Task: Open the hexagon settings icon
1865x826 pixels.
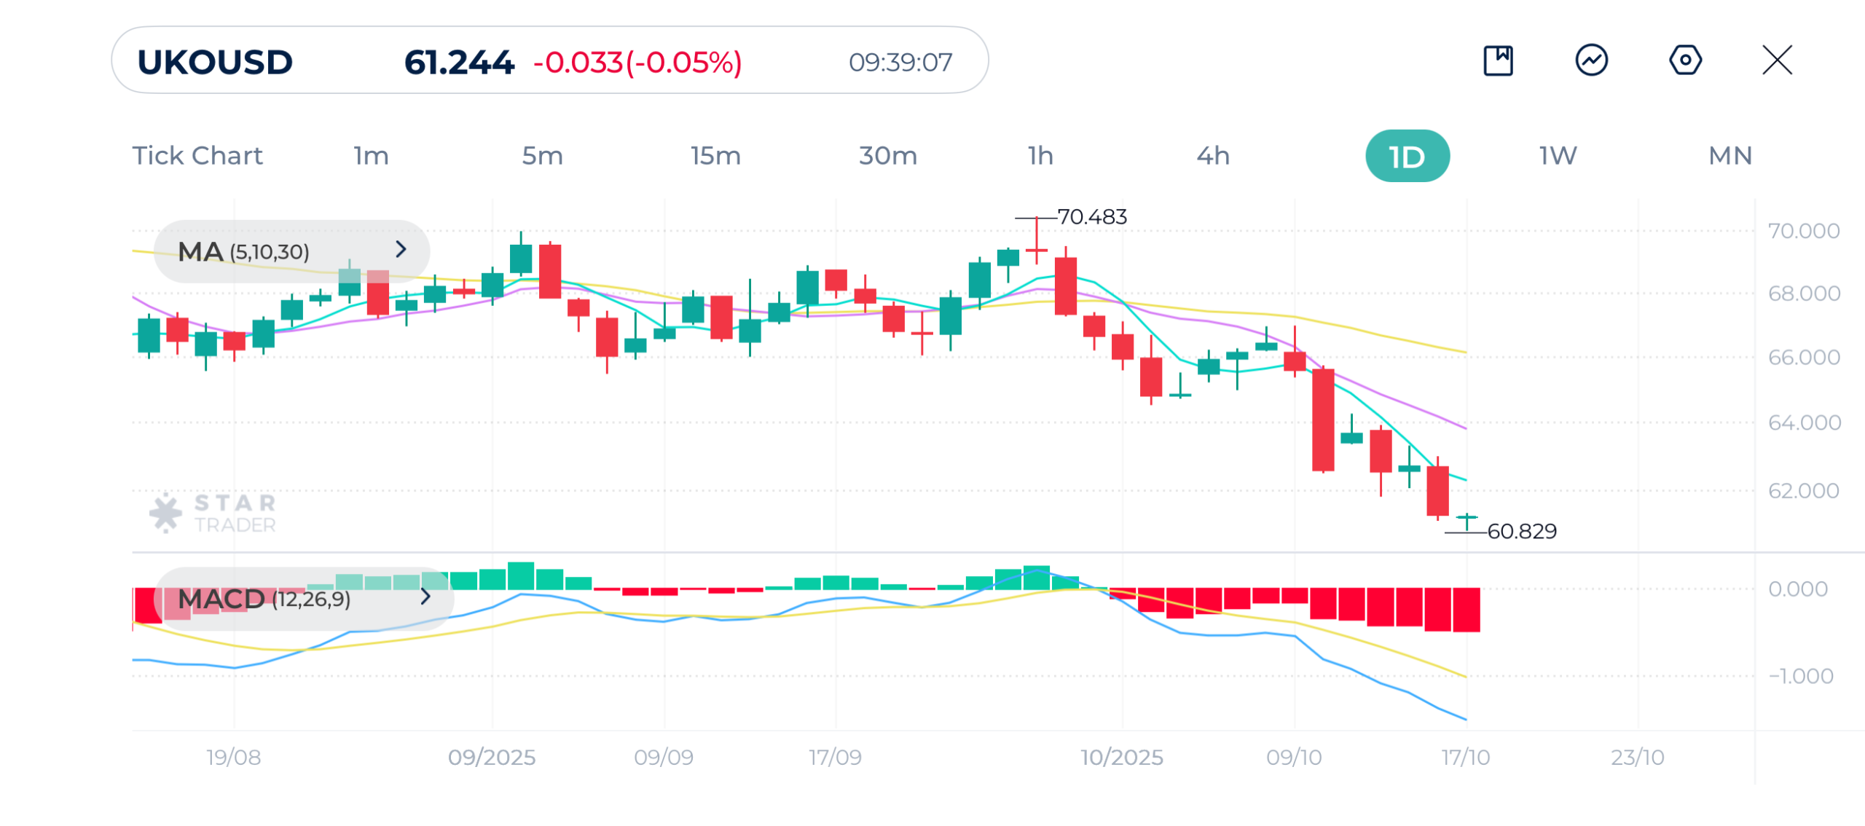Action: pyautogui.click(x=1684, y=60)
